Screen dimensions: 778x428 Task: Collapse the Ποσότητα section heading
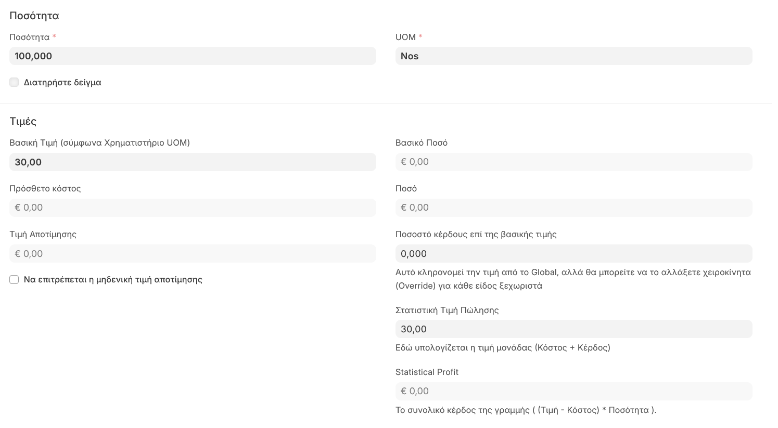(34, 16)
